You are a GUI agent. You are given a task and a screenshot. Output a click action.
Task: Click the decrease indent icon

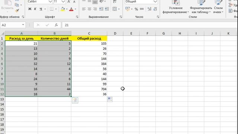pyautogui.click(x=101, y=9)
